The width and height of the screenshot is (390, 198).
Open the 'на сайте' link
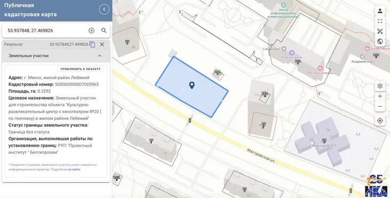74,169
